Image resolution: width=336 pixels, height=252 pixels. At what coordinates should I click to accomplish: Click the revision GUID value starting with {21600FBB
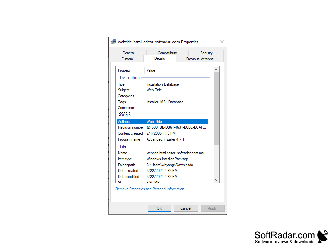[x=176, y=127]
